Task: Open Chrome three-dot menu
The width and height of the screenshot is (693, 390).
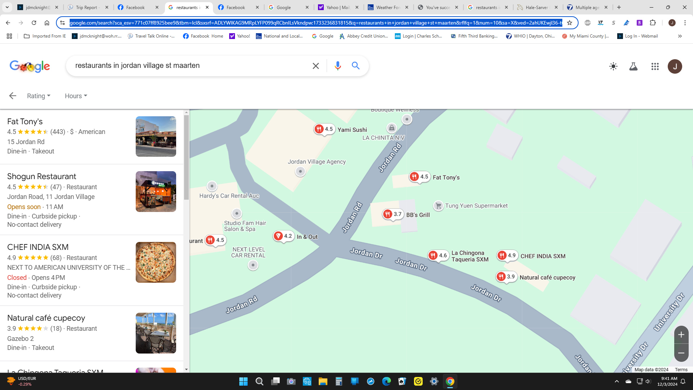Action: [685, 23]
